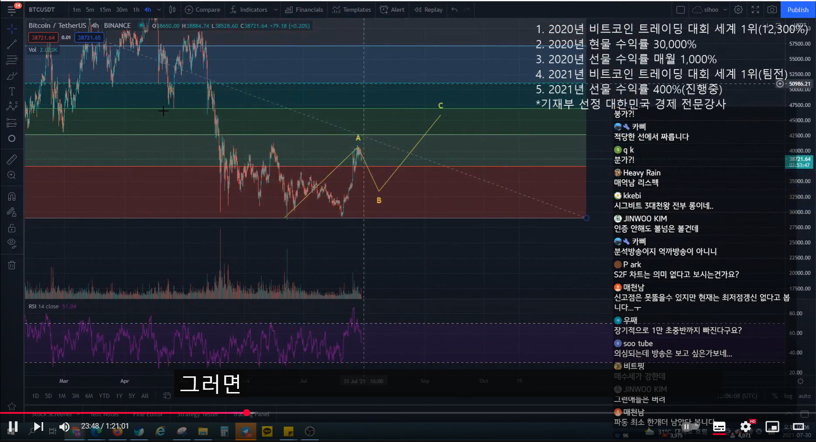The height and width of the screenshot is (442, 816).
Task: Open video quality settings gear
Action: pyautogui.click(x=746, y=426)
